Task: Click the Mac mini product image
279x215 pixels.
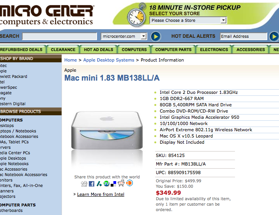Action: click(107, 130)
